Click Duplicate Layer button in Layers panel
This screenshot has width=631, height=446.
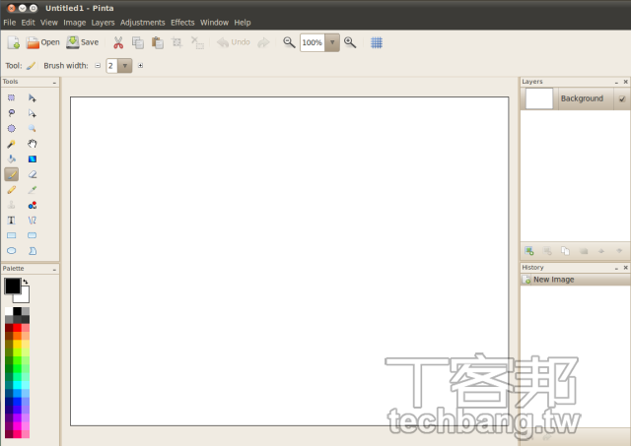coord(565,251)
